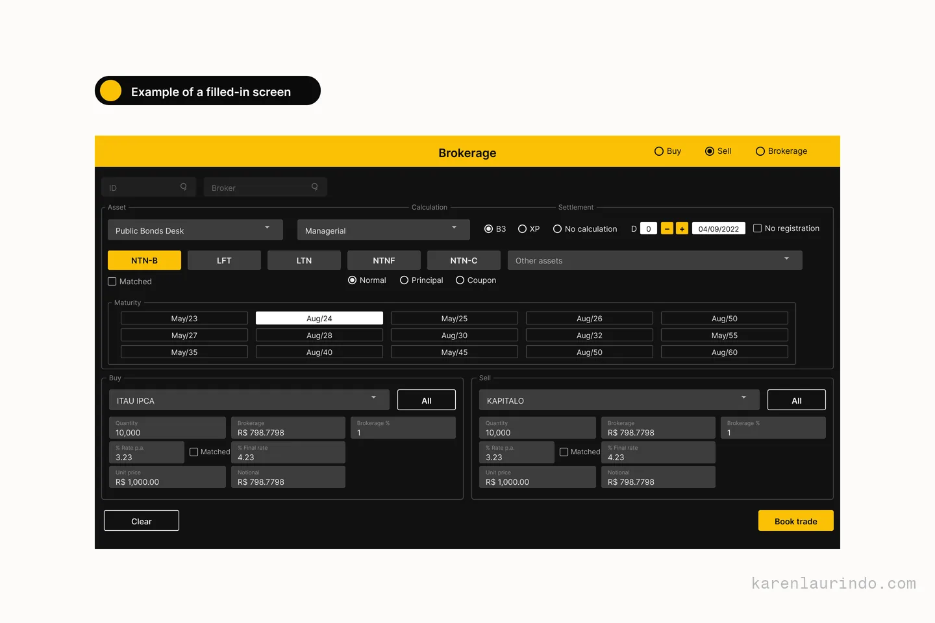This screenshot has height=623, width=935.
Task: Choose Aug/26 maturity
Action: pyautogui.click(x=590, y=318)
